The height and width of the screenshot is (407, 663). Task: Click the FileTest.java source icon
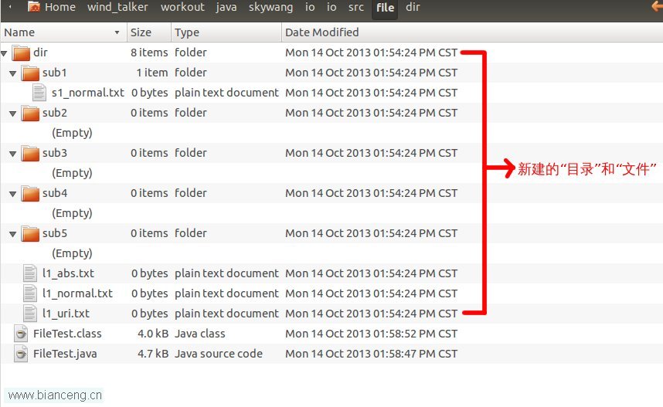(x=21, y=353)
